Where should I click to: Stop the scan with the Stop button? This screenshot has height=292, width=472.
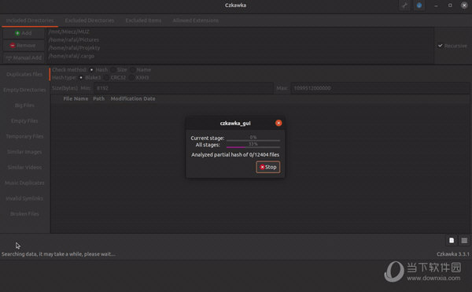[x=268, y=167]
